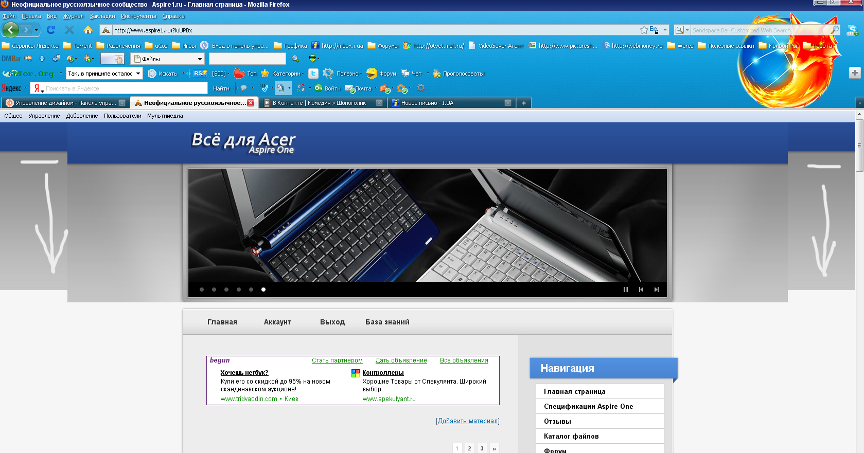Open the Журнал menu
The width and height of the screenshot is (864, 453).
73,16
